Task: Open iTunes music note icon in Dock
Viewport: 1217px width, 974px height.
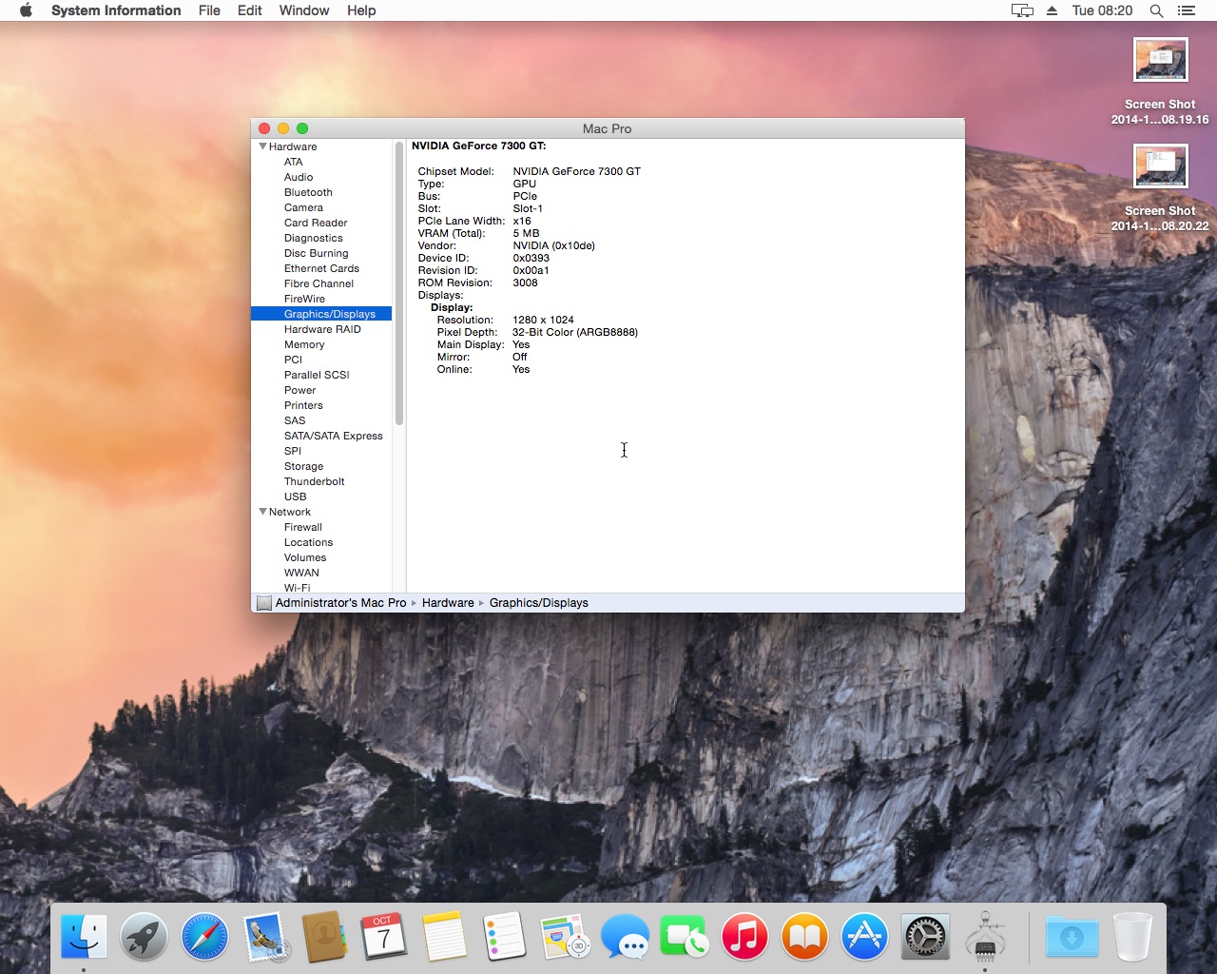Action: [744, 937]
